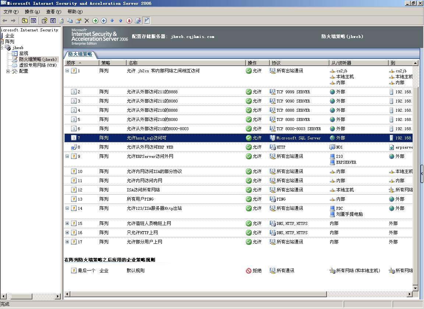The height and width of the screenshot is (309, 424).
Task: Expand rule 17 details
Action: coord(67,242)
